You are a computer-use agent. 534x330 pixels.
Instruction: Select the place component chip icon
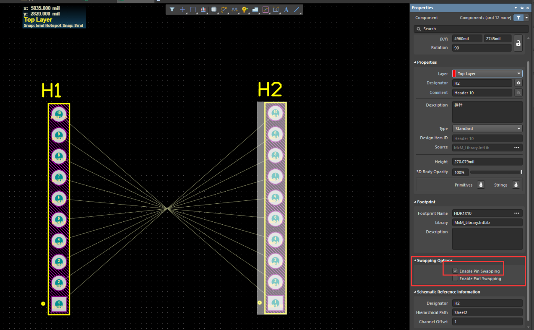coord(214,9)
